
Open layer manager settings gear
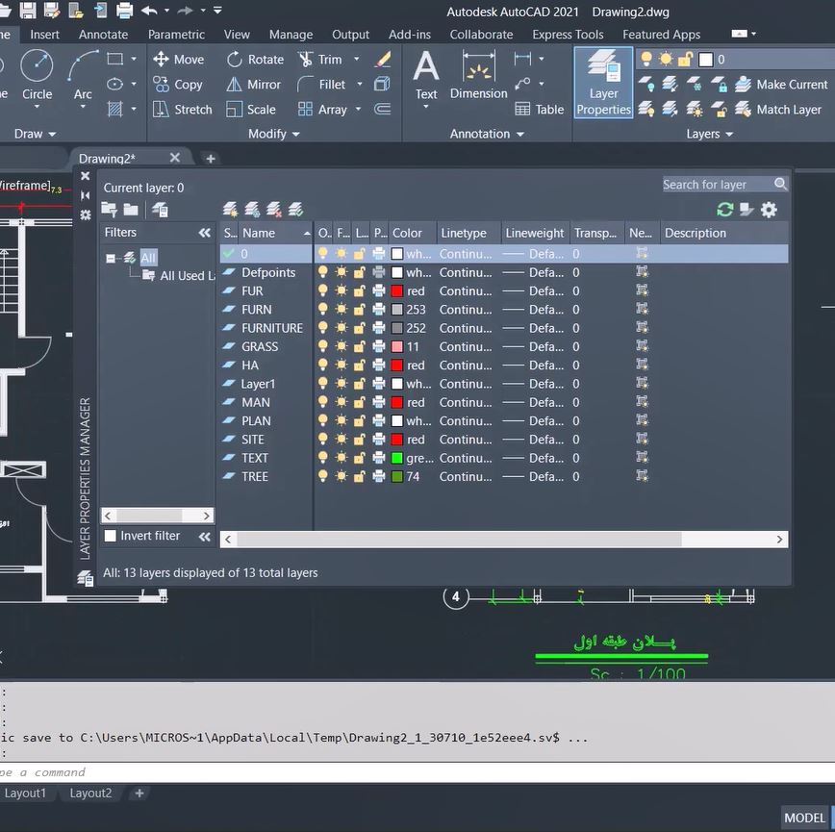[x=769, y=209]
